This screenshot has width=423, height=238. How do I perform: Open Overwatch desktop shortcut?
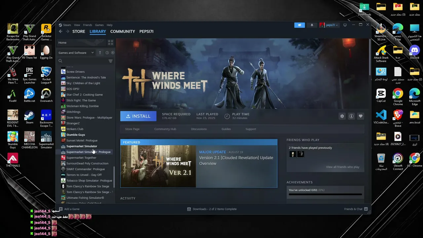click(46, 96)
